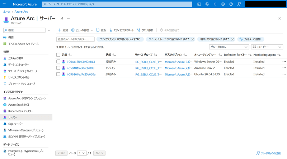Open the notifications bell
287x159 pixels.
click(215, 4)
